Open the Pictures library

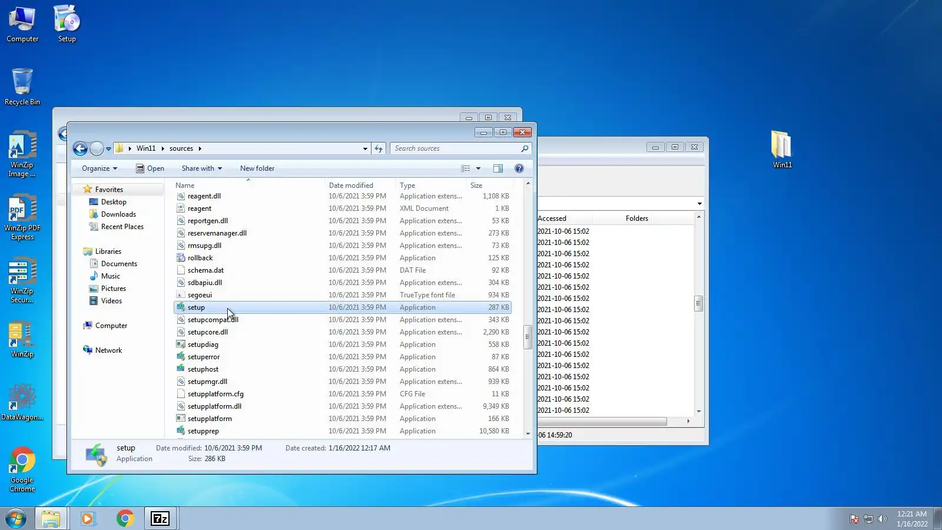113,289
